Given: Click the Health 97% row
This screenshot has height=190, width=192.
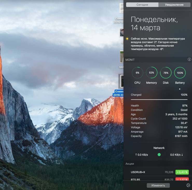Looking at the screenshot, I should tap(159, 106).
